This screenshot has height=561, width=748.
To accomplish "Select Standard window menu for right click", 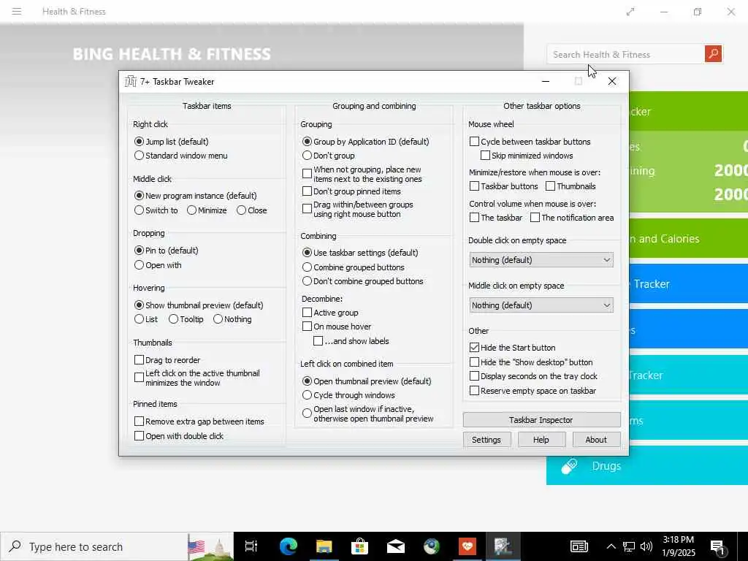I will click(x=181, y=156).
